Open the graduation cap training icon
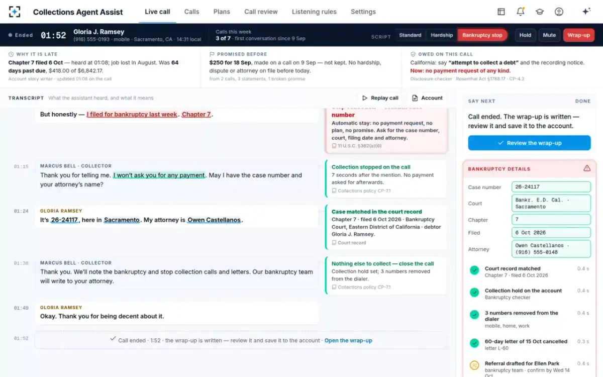The height and width of the screenshot is (377, 603). coord(540,12)
